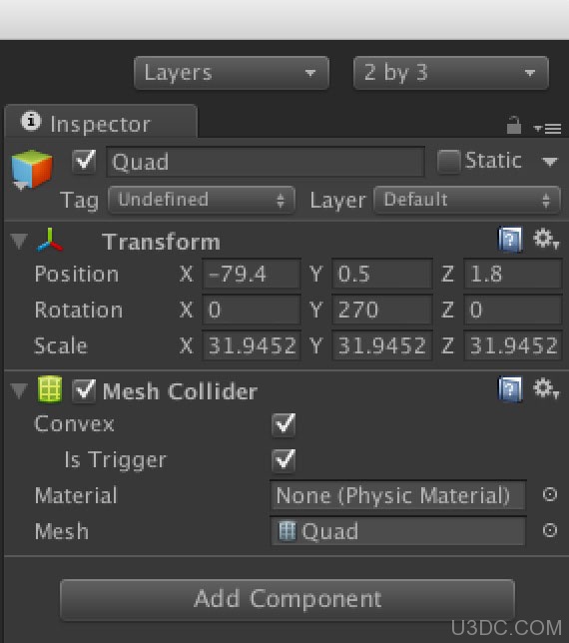Image resolution: width=569 pixels, height=643 pixels.
Task: Open Mesh Collider gear settings menu
Action: click(546, 388)
